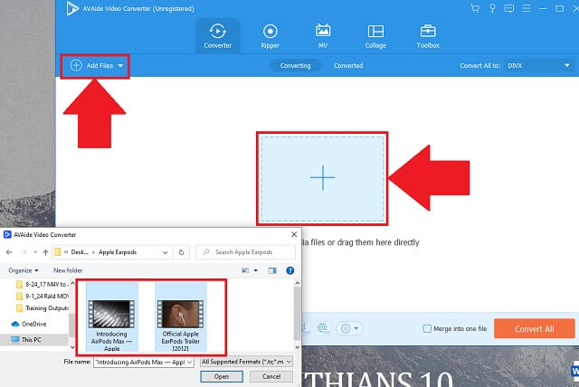Select the Converting tab
579x387 pixels.
point(295,66)
